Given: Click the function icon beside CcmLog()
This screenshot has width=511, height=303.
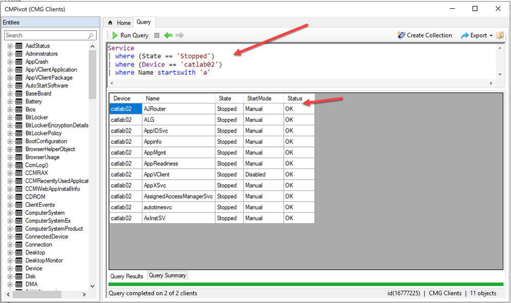Looking at the screenshot, I should click(x=19, y=165).
